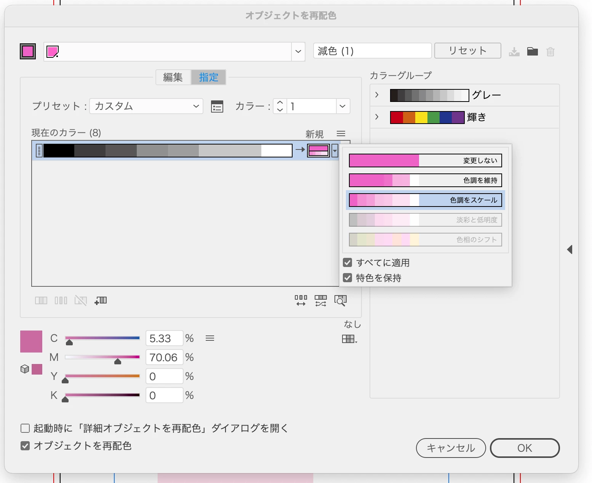The width and height of the screenshot is (592, 483).
Task: Click the active colors swatch icon at top left
Action: point(28,51)
